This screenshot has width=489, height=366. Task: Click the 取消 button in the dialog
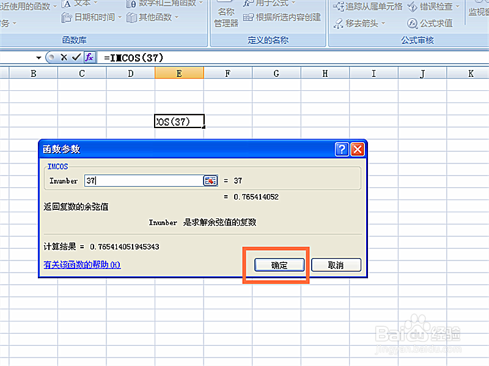tap(336, 265)
